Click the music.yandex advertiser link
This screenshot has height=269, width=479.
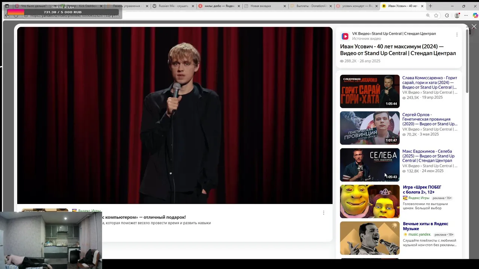click(419, 235)
